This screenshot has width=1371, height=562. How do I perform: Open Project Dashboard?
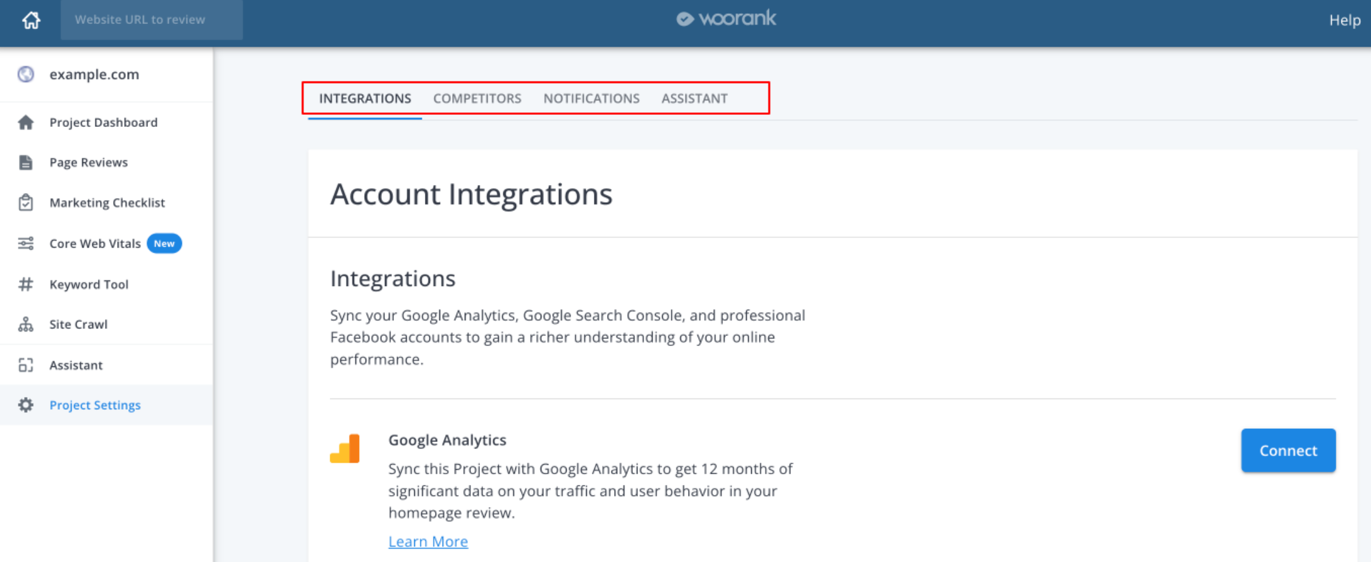tap(104, 123)
